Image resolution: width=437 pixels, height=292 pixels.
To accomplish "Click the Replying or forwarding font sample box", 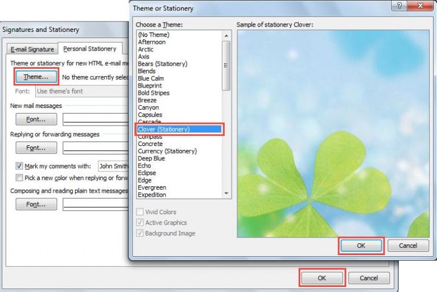I will click(x=96, y=148).
